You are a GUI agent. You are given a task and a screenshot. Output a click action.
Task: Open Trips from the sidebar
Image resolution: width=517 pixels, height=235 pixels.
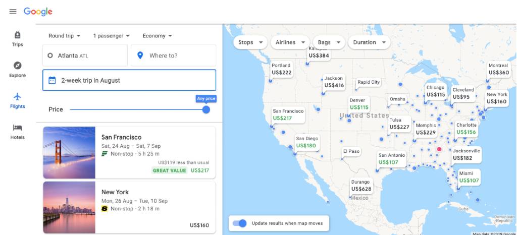point(18,39)
